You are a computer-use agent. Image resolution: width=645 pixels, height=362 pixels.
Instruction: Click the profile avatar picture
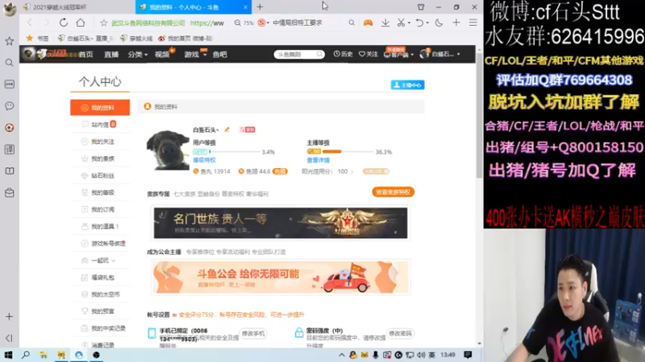point(168,150)
